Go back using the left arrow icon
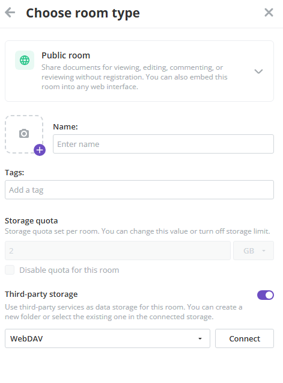The image size is (283, 383). (x=10, y=13)
